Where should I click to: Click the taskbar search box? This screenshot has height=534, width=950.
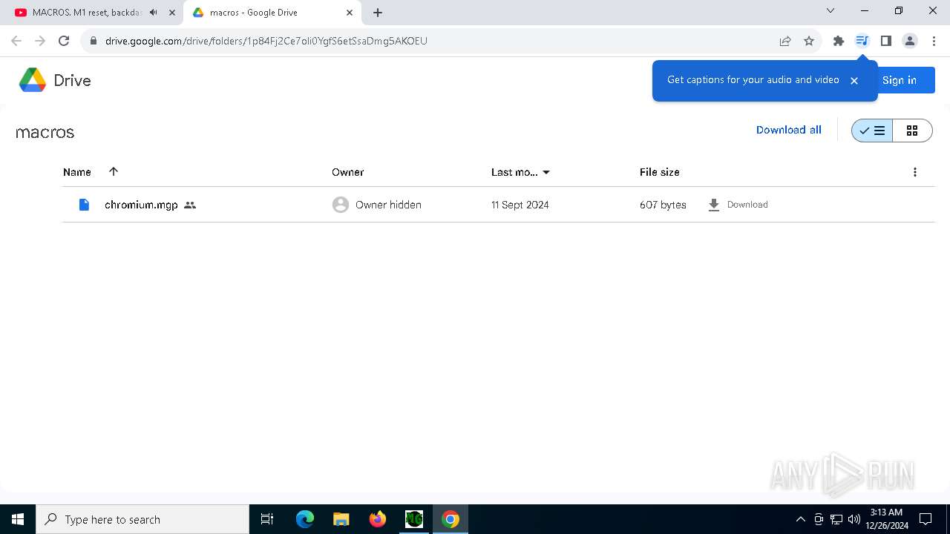coord(142,519)
